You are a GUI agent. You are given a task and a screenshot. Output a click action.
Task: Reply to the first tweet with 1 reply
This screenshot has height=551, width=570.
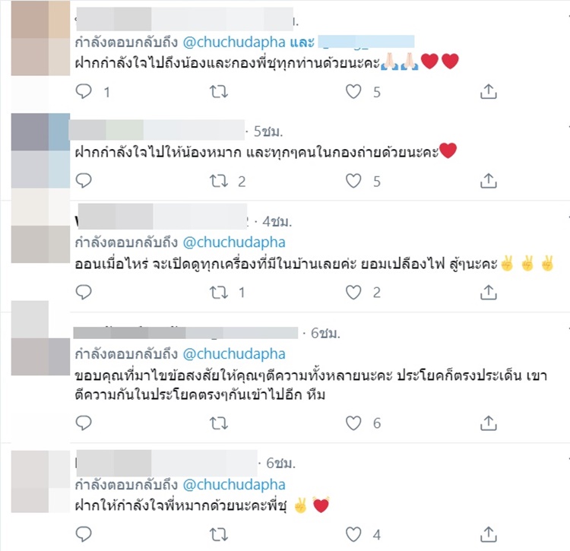84,91
